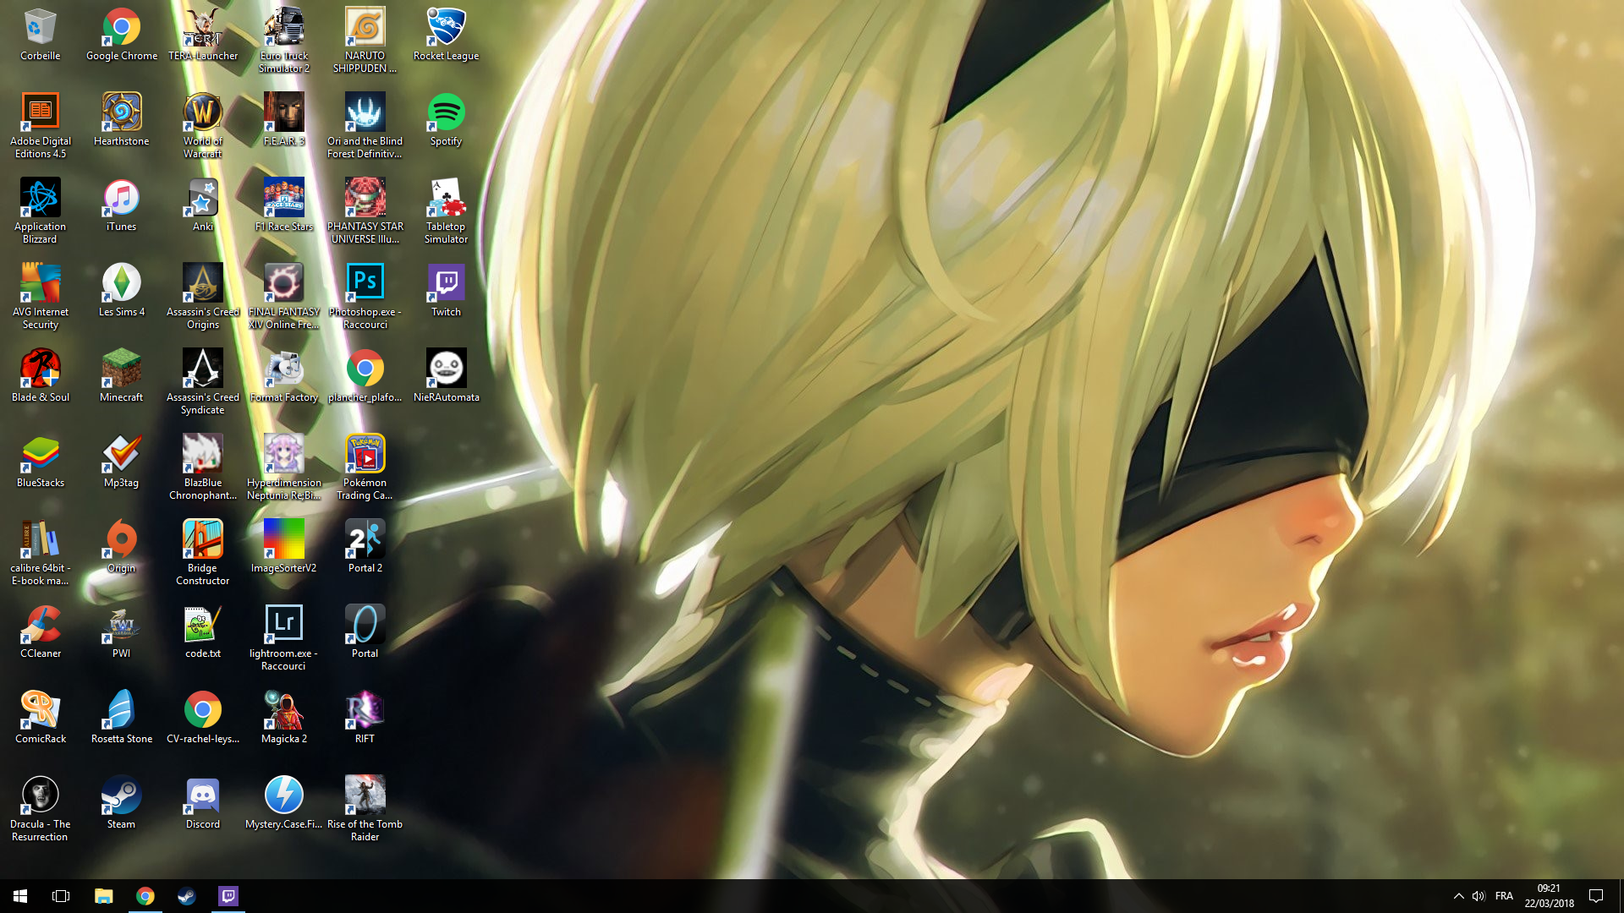Select the Anki desktop icon
This screenshot has width=1624, height=913.
[x=203, y=206]
